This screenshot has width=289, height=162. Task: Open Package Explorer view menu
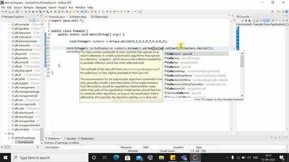pos(42,21)
